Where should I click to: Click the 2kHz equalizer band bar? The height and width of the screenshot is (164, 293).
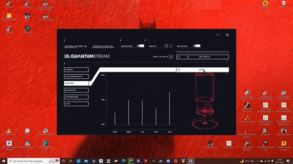click(156, 117)
